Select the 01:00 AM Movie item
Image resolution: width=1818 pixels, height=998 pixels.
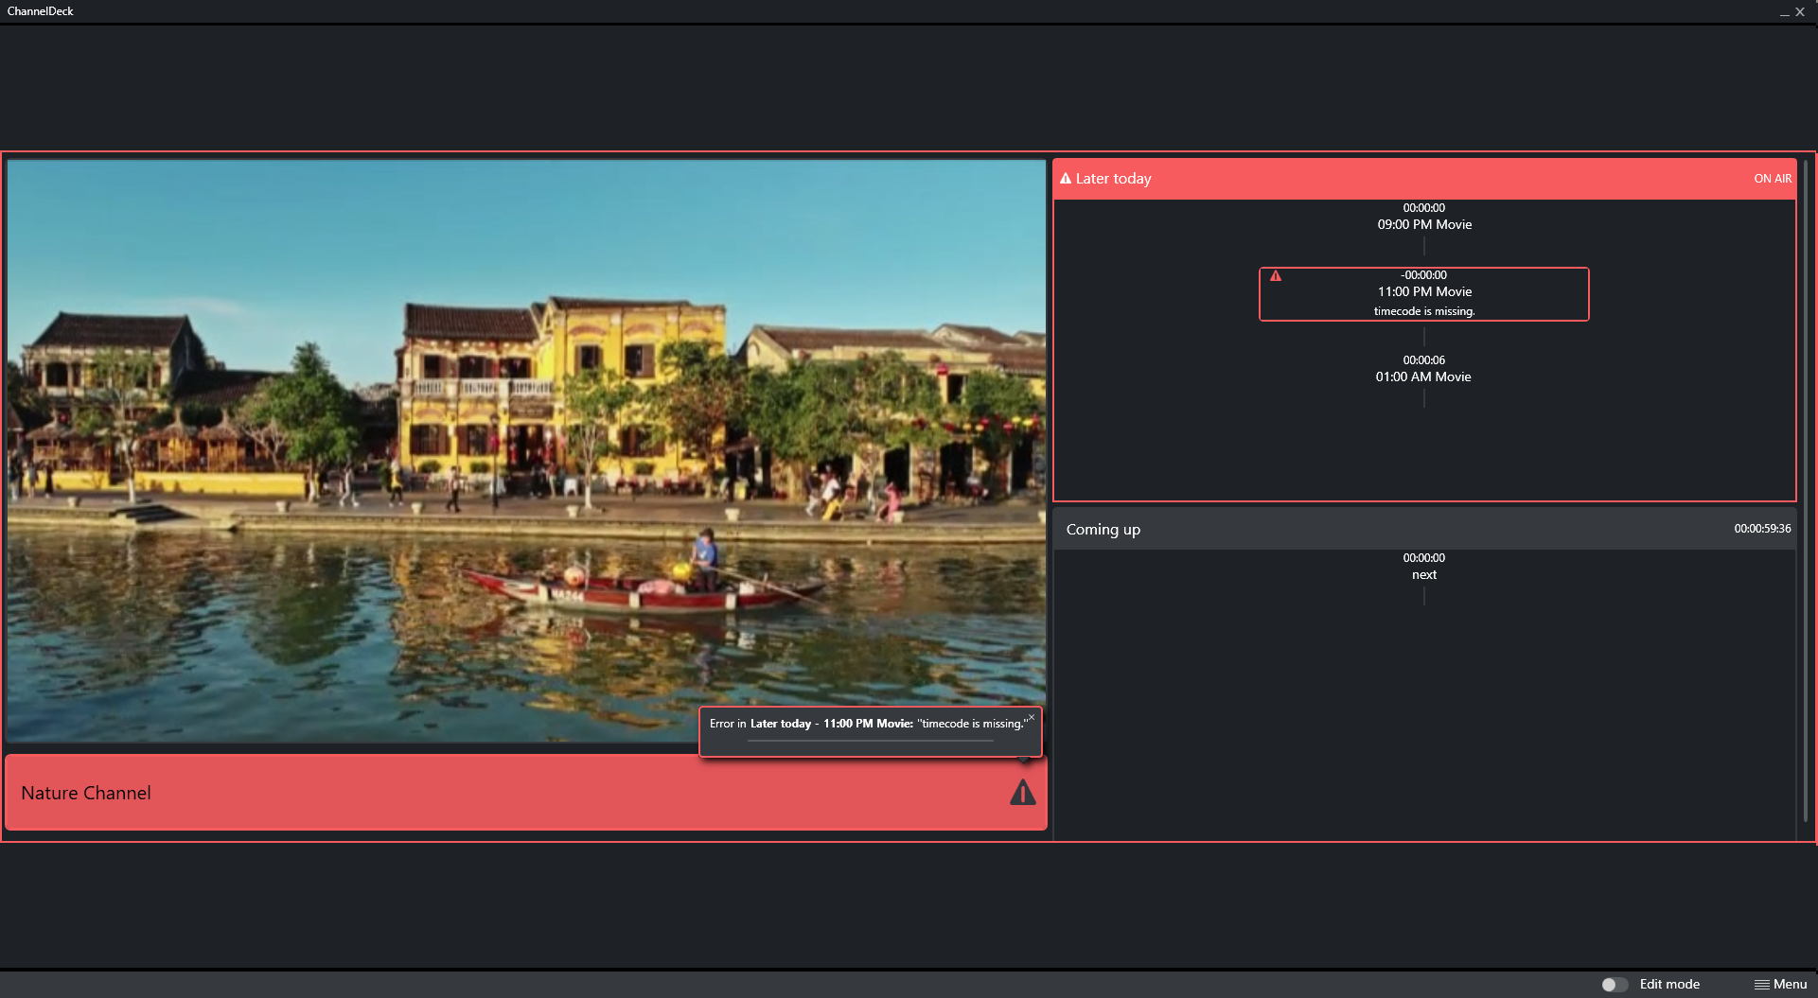point(1423,376)
